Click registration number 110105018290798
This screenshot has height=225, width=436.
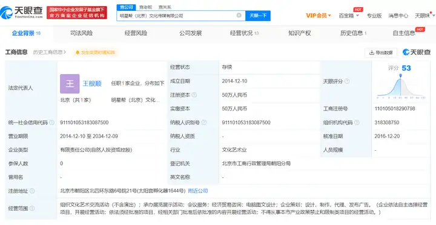click(395, 109)
